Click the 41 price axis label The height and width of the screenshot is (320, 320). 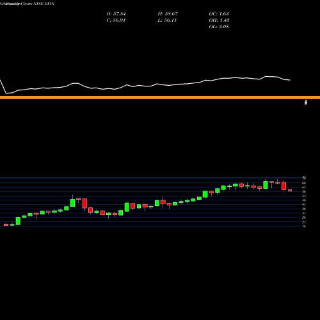tap(304, 205)
